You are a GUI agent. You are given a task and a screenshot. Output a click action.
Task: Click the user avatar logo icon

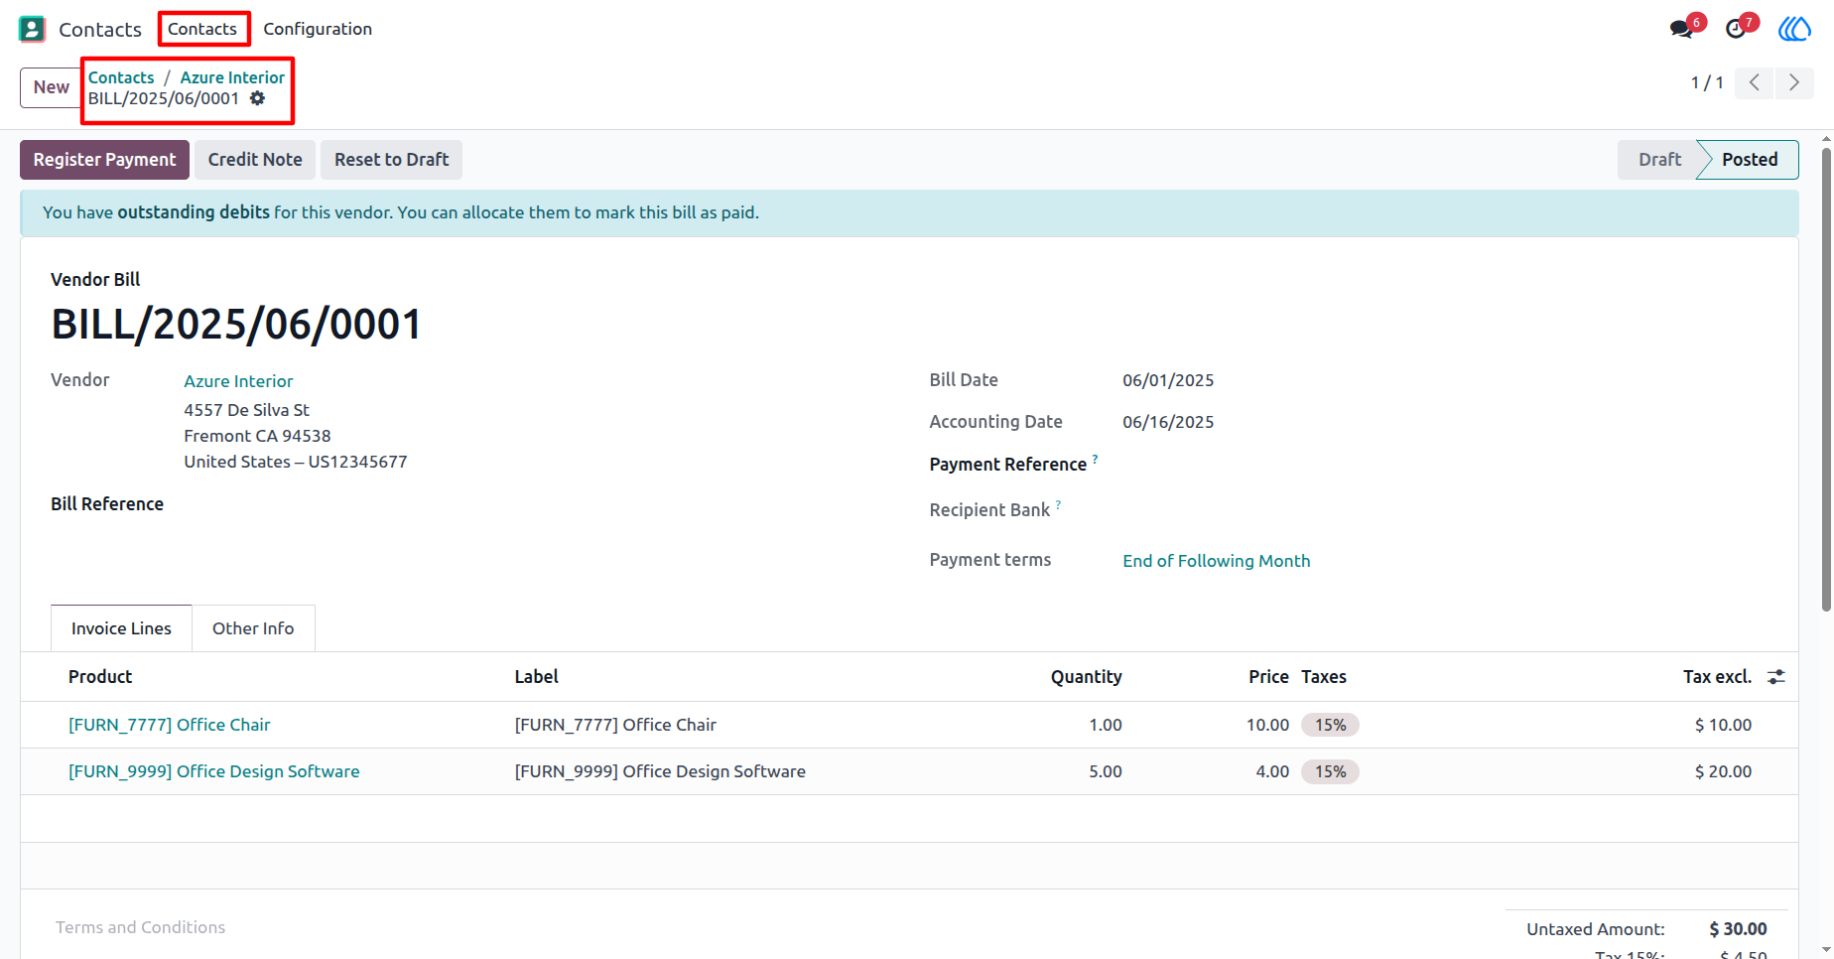coord(1794,29)
